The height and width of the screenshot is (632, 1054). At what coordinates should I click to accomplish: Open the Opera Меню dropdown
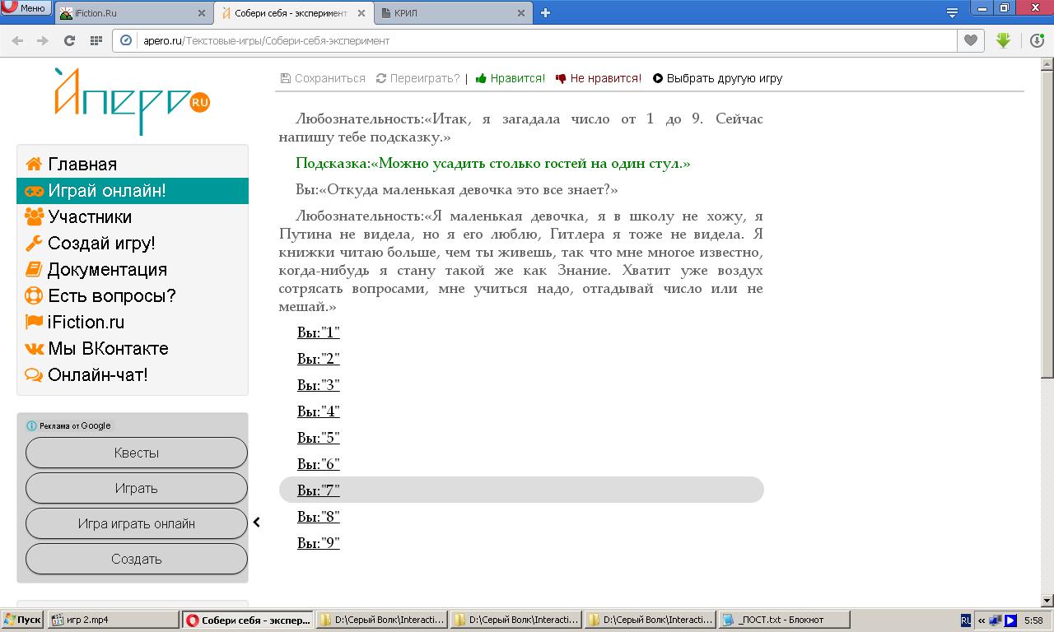click(x=26, y=8)
